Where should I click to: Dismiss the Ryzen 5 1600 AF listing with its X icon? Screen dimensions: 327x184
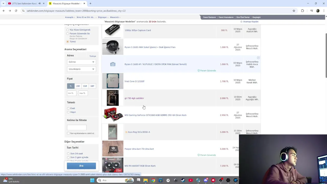coord(258,58)
